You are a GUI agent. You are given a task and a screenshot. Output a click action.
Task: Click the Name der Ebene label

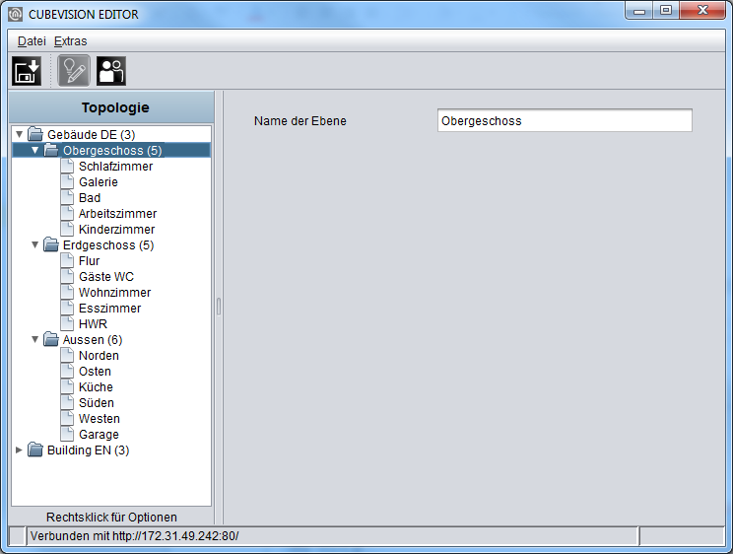pos(300,120)
